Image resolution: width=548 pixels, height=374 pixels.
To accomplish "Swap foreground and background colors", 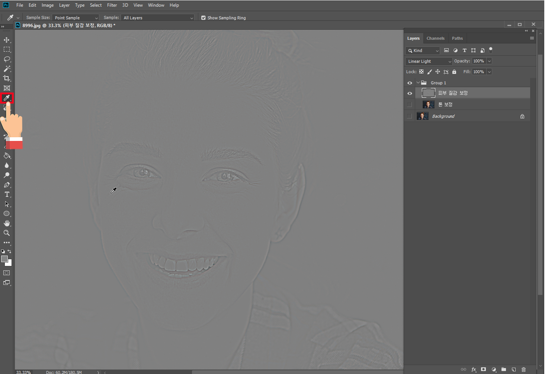I will click(x=10, y=251).
